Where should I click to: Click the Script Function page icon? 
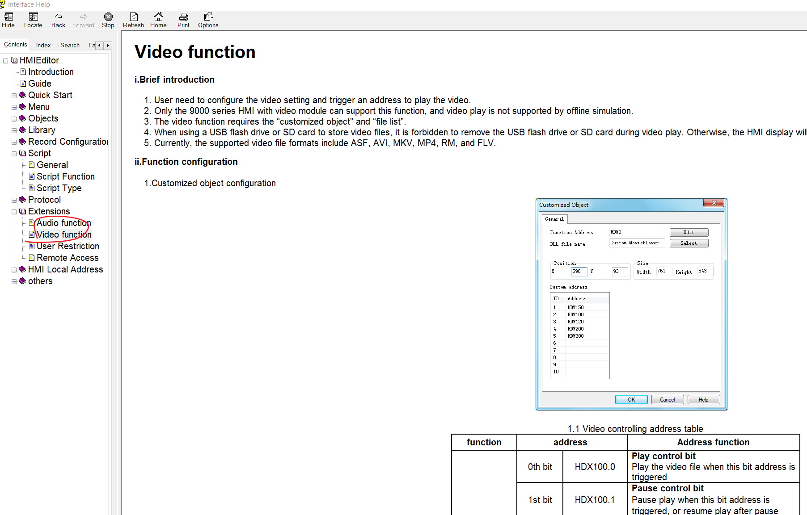[32, 176]
